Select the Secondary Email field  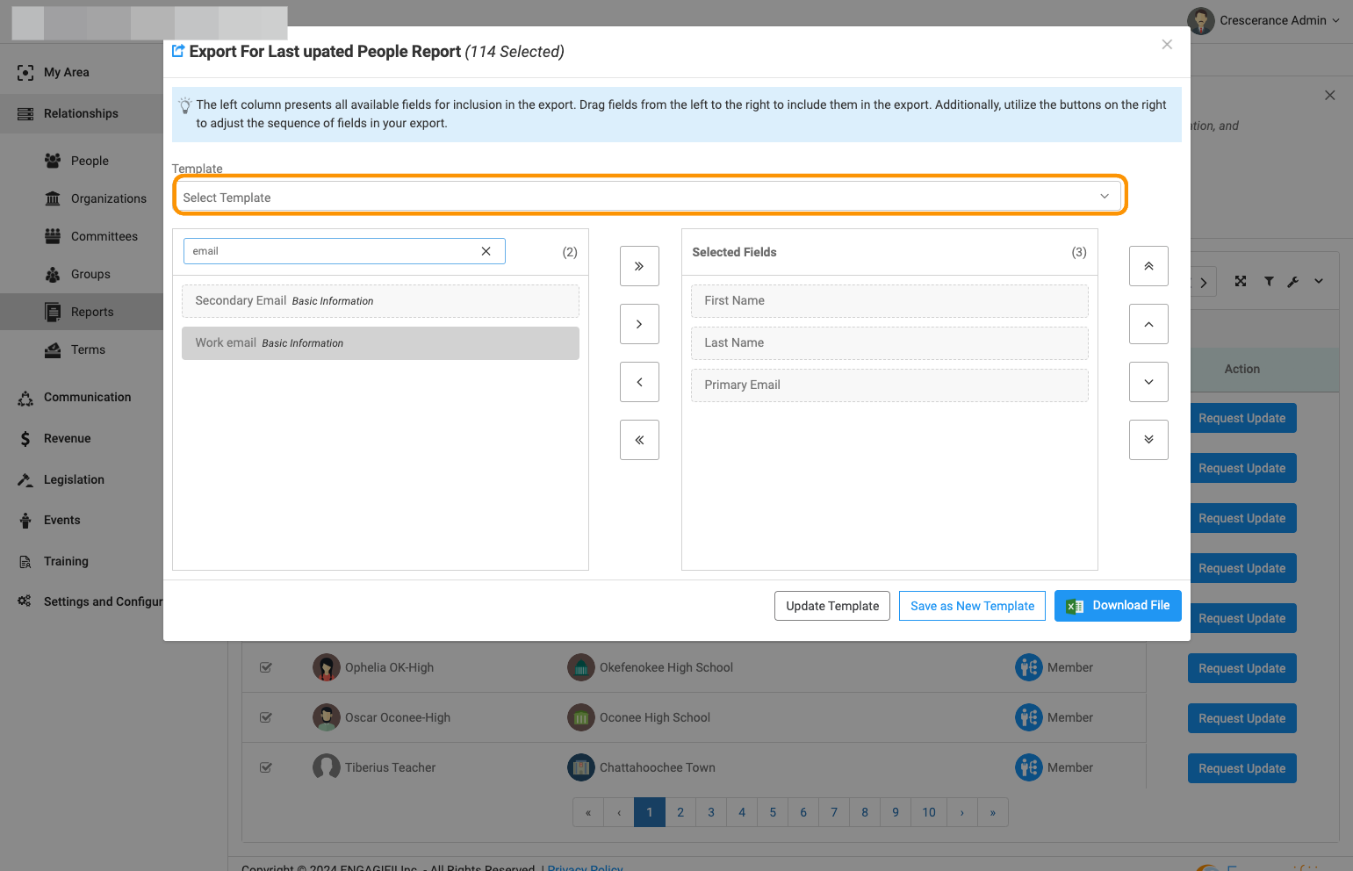coord(380,301)
